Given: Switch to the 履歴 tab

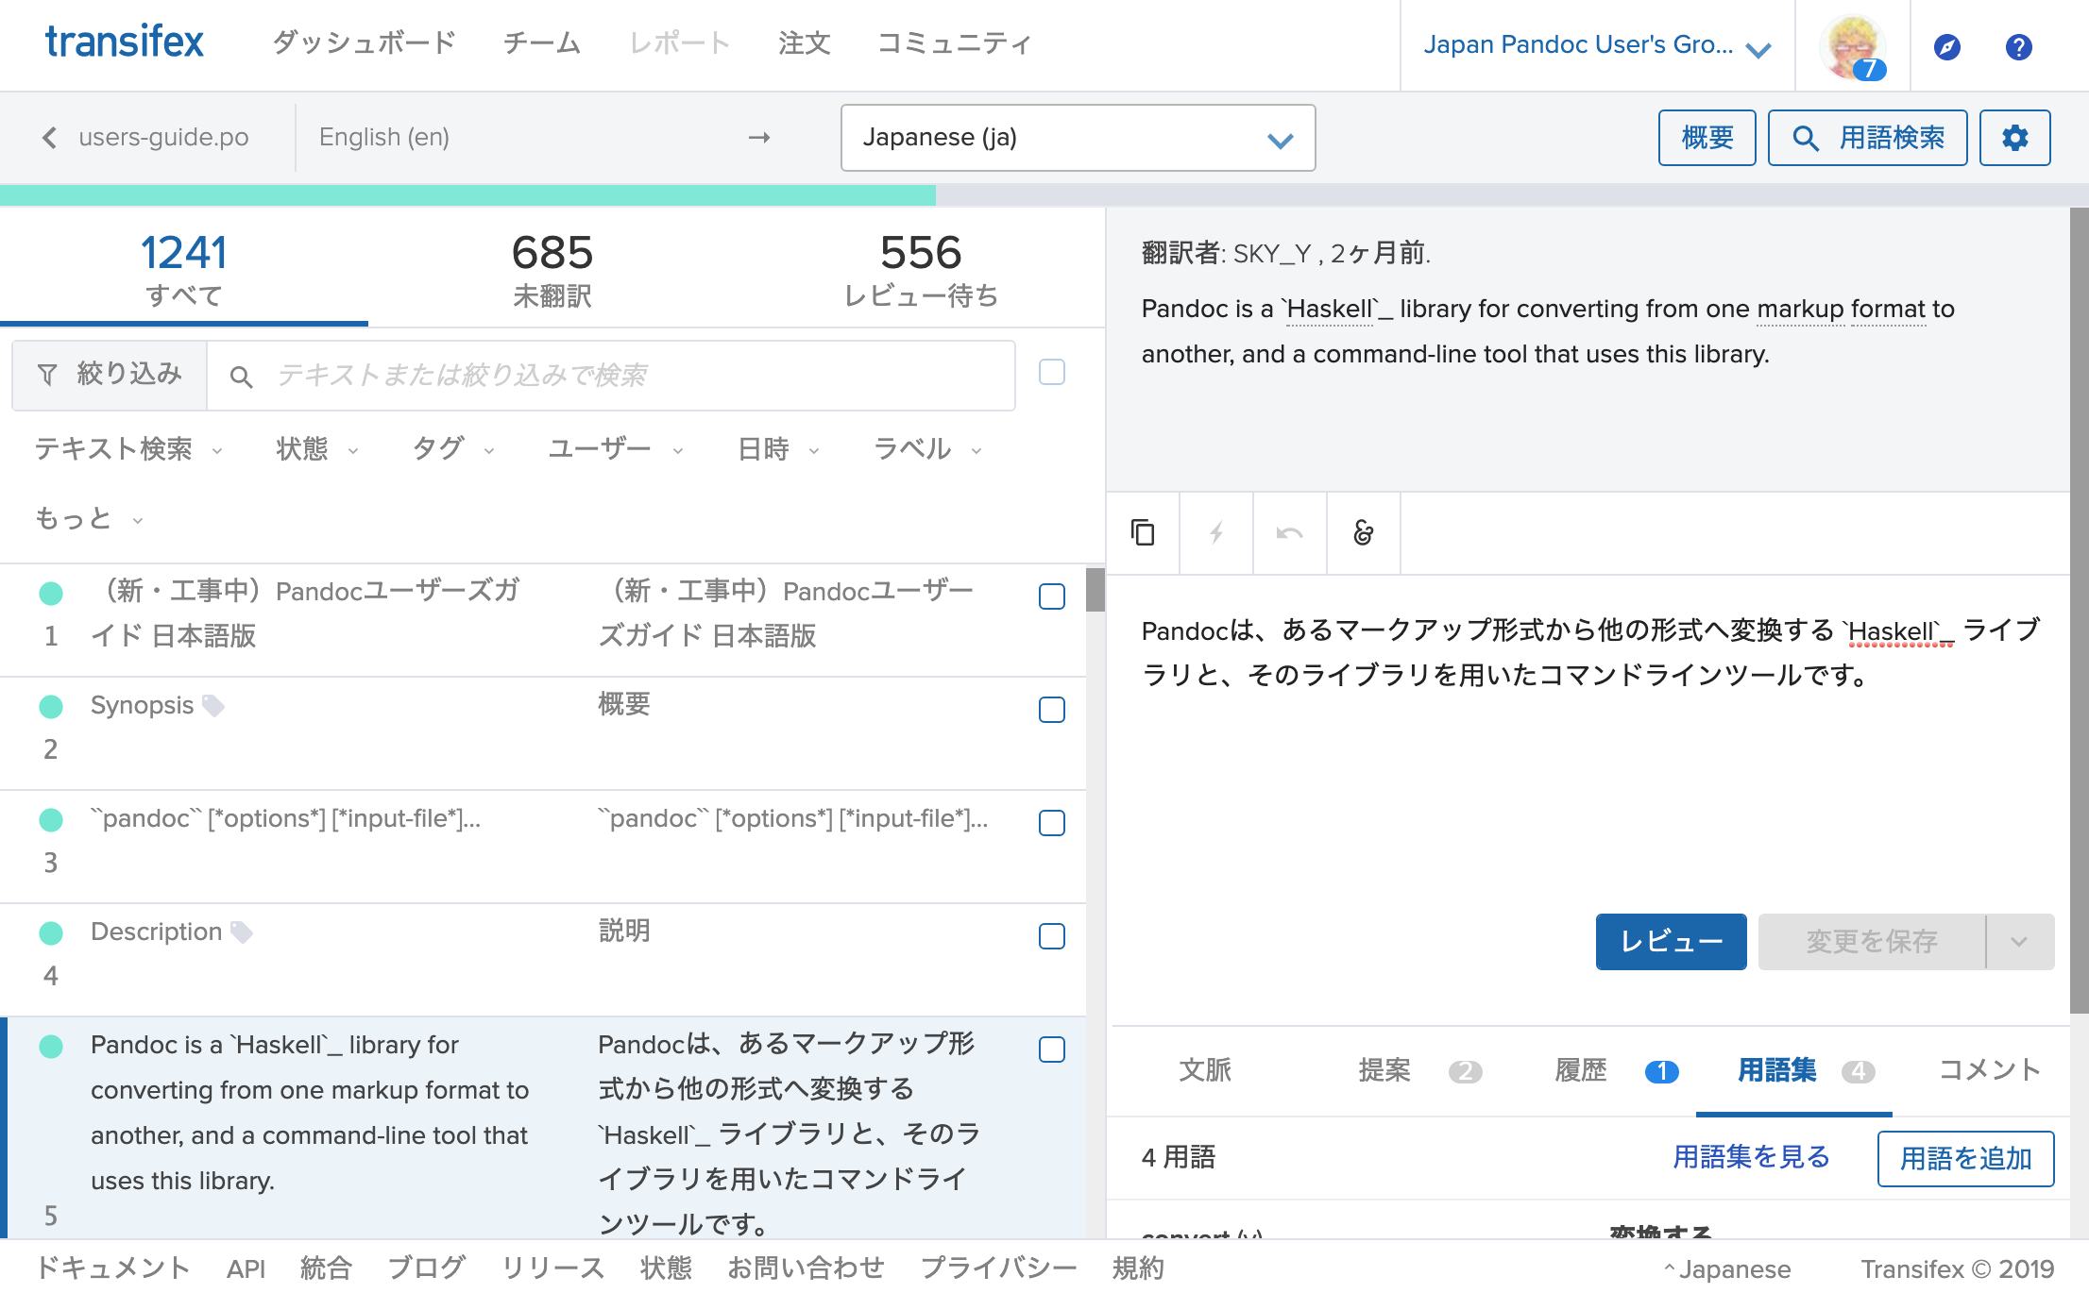Looking at the screenshot, I should pyautogui.click(x=1616, y=1070).
